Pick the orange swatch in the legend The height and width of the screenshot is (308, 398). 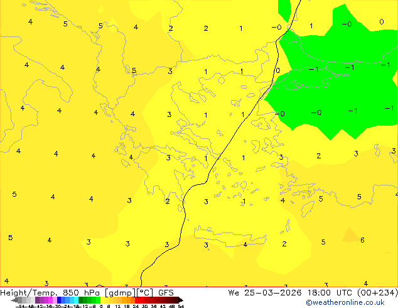pos(129,300)
